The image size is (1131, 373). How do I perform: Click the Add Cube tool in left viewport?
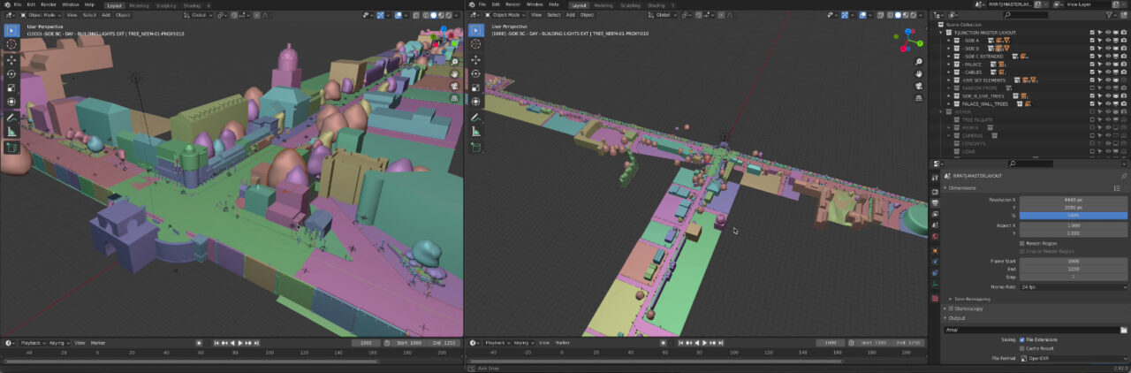11,147
